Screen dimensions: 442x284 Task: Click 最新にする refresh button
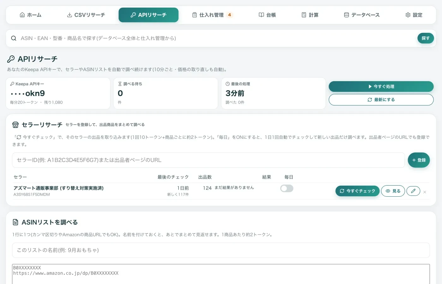381,100
